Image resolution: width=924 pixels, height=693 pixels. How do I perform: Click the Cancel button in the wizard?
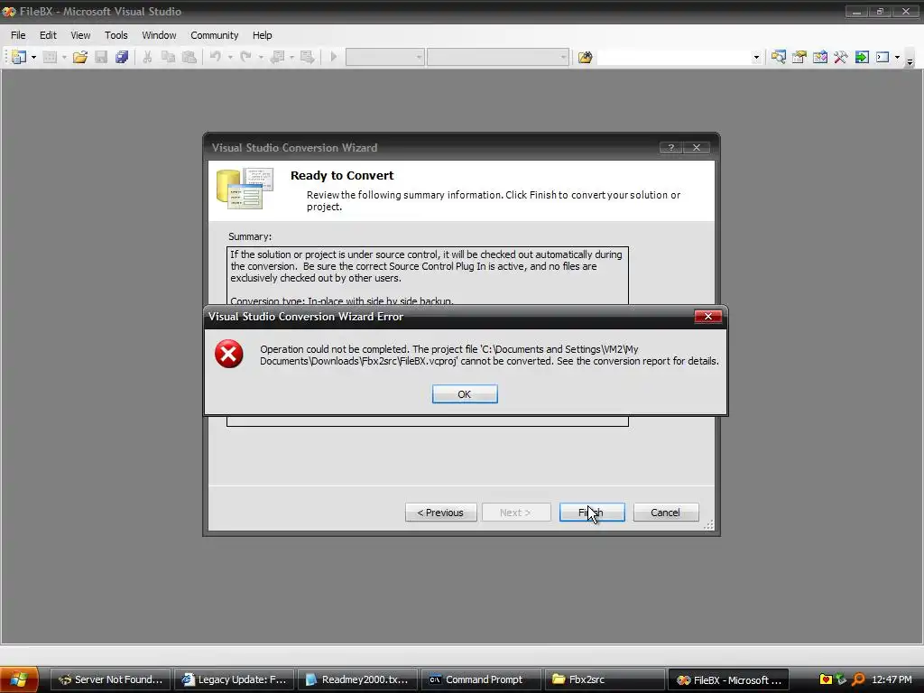666,513
